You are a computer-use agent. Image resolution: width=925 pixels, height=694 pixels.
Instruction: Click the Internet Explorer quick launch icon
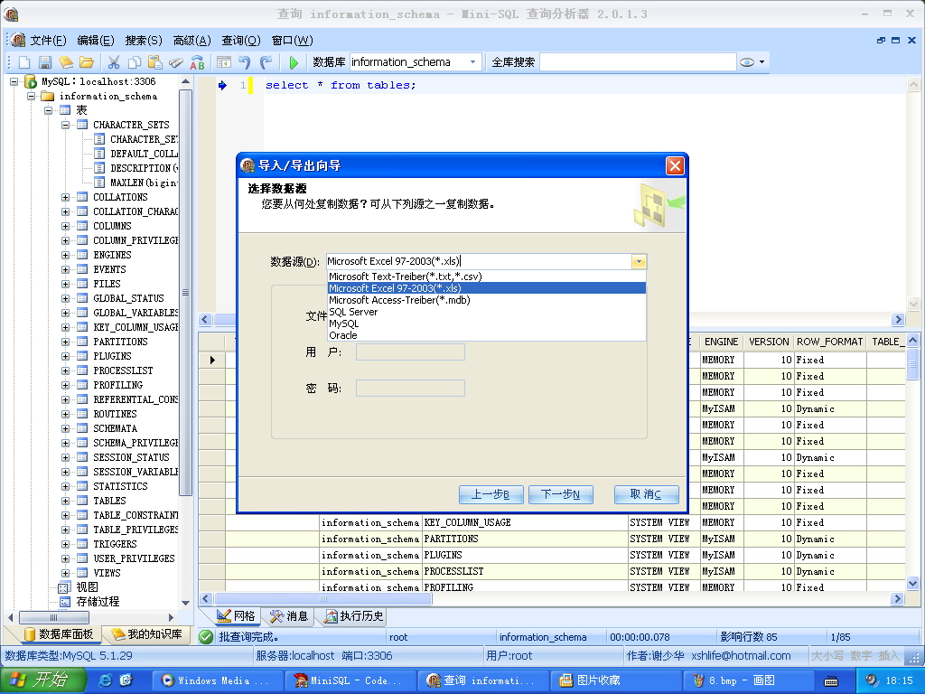[x=105, y=680]
